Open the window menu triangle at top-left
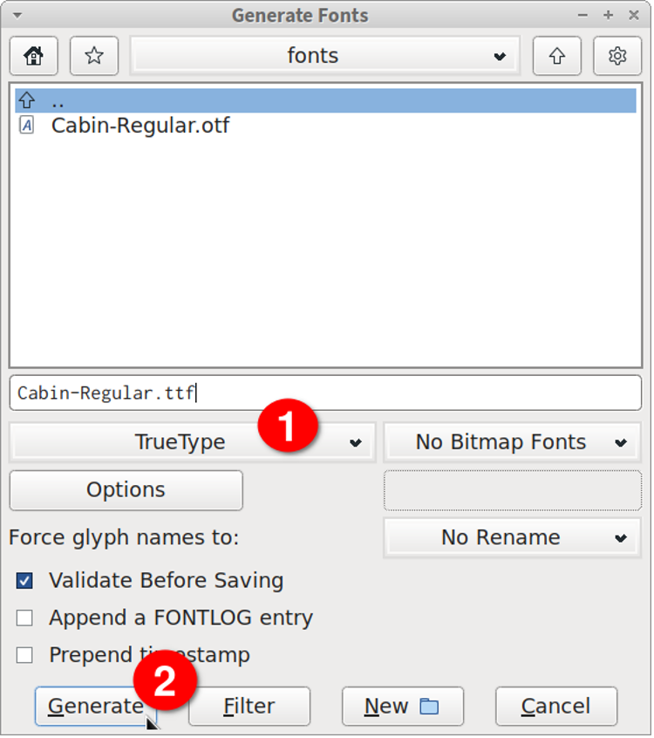654x738 pixels. [17, 14]
